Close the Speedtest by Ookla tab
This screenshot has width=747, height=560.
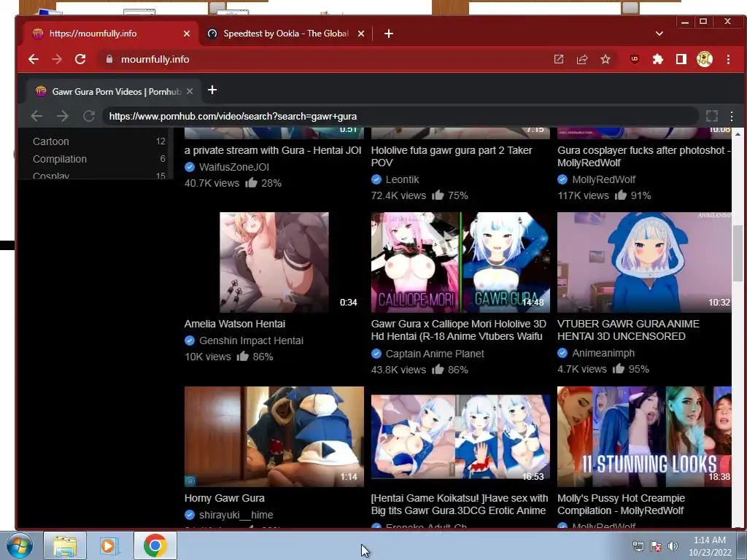point(361,34)
